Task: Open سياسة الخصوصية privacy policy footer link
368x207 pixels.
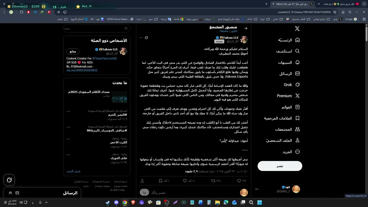Action: 103,182
